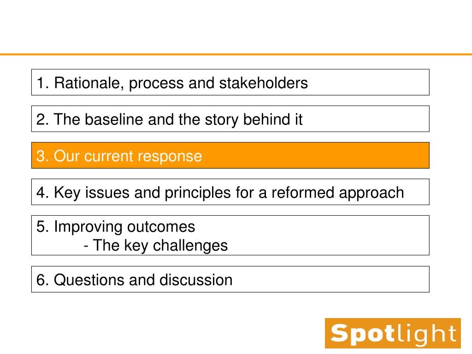472x354 pixels.
Task: Open 'Key issues and principles' agenda box
Action: 230,192
